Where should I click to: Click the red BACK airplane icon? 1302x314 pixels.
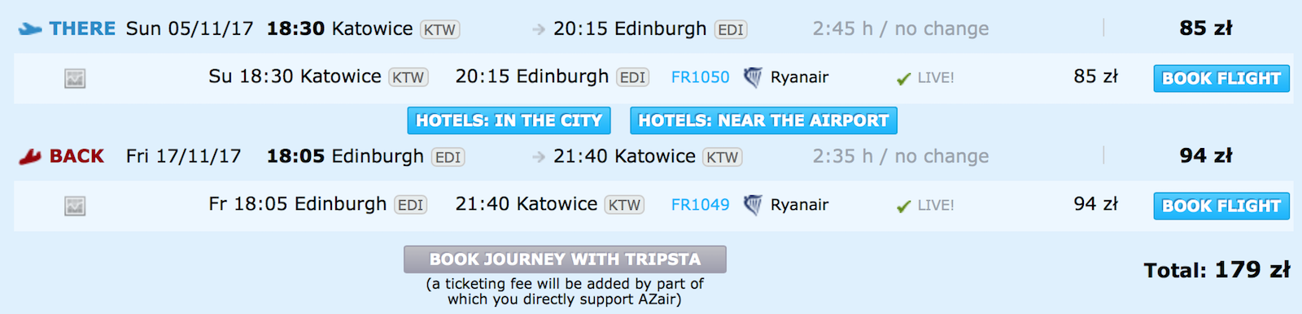(30, 157)
